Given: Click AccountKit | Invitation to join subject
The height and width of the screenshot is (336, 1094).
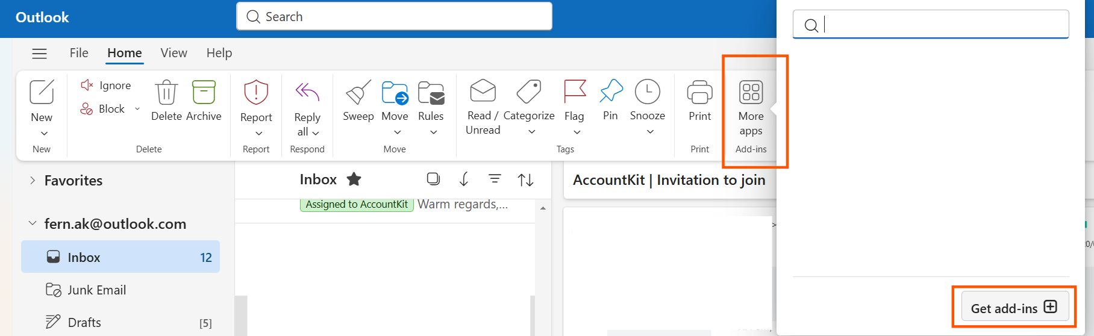Looking at the screenshot, I should pyautogui.click(x=669, y=180).
